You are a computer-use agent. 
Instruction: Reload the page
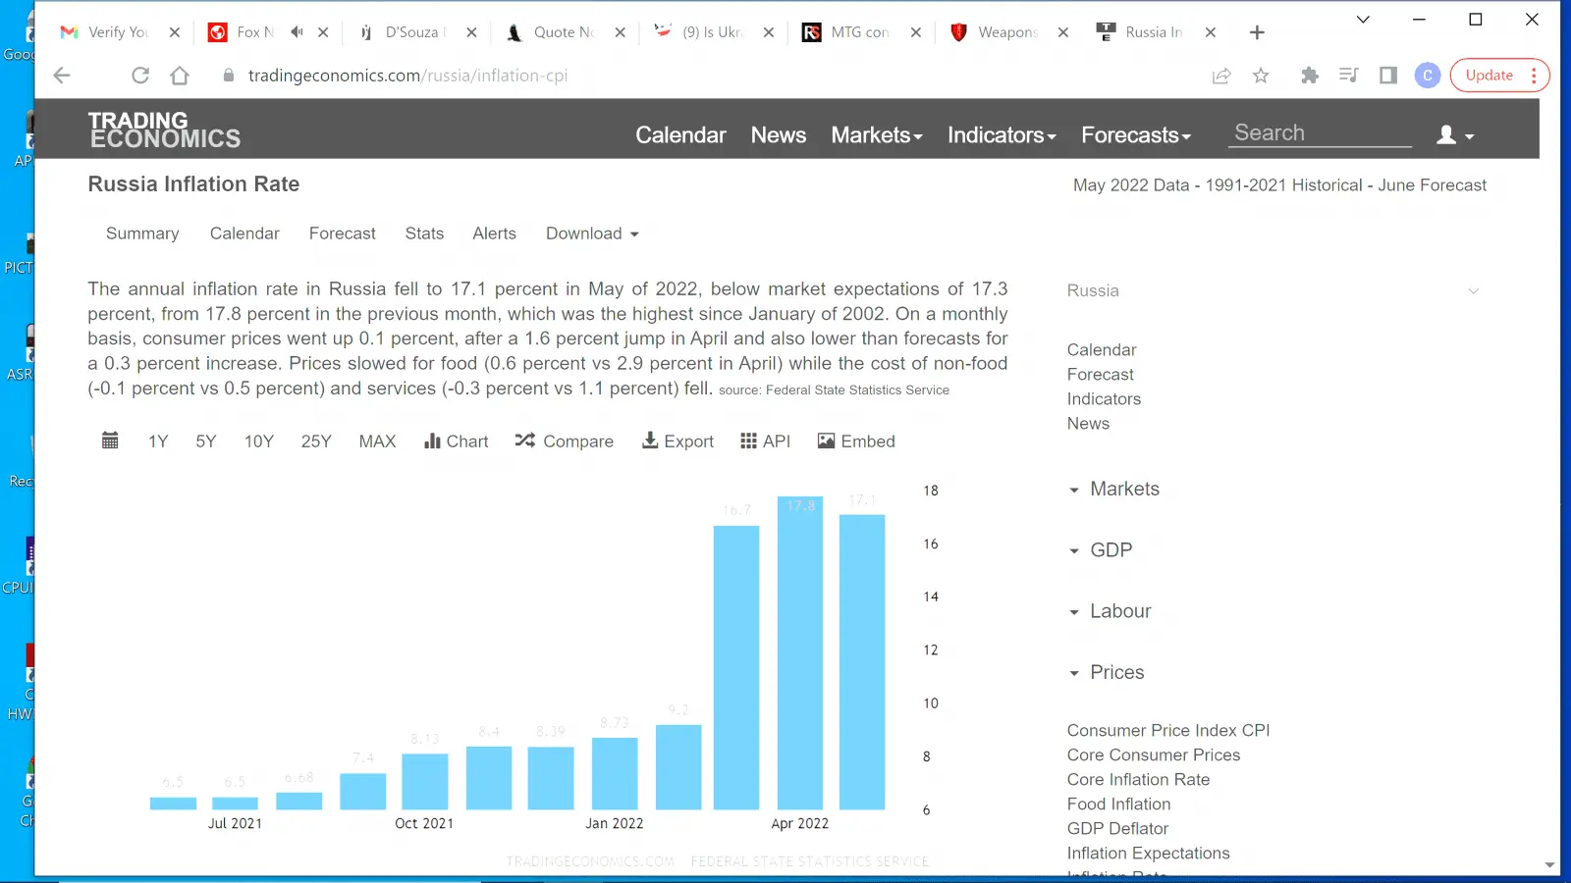point(140,76)
